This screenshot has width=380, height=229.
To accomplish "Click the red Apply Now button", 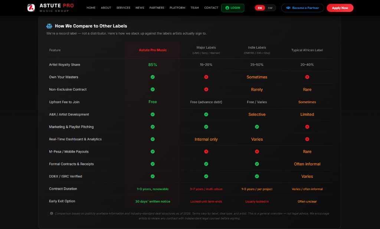I will pyautogui.click(x=340, y=8).
